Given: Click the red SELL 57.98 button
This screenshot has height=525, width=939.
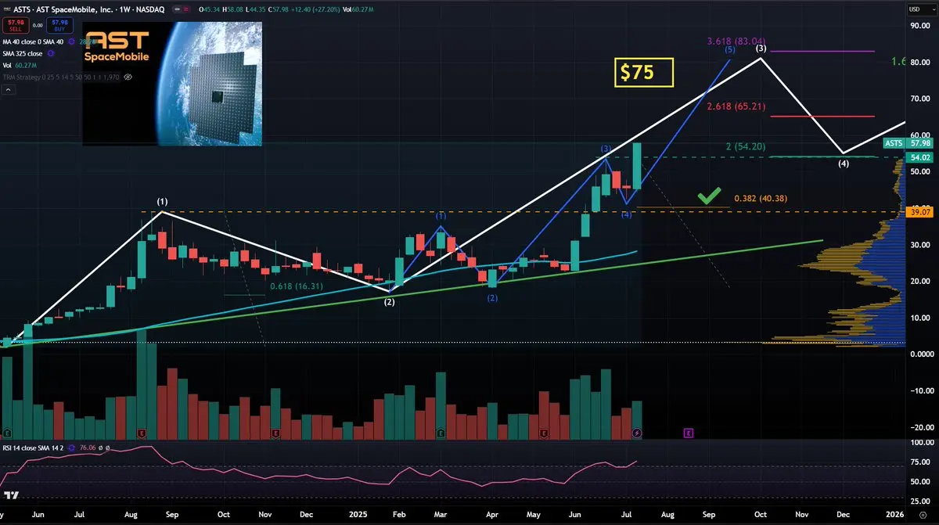Looking at the screenshot, I should point(16,25).
